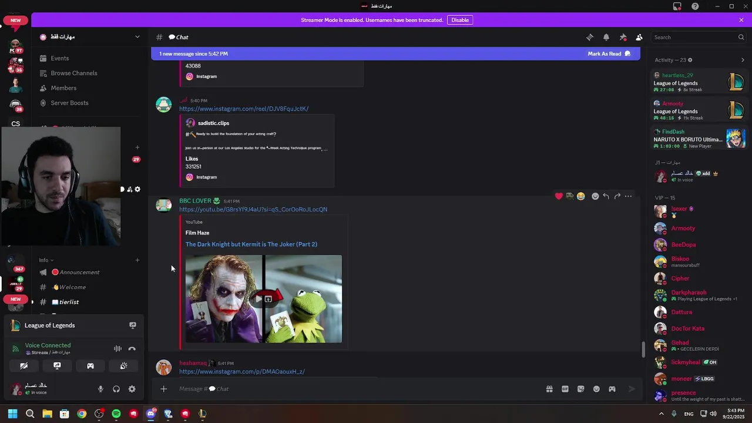Viewport: 752px width, 423px height.
Task: Show pinned messages
Action: [x=623, y=37]
